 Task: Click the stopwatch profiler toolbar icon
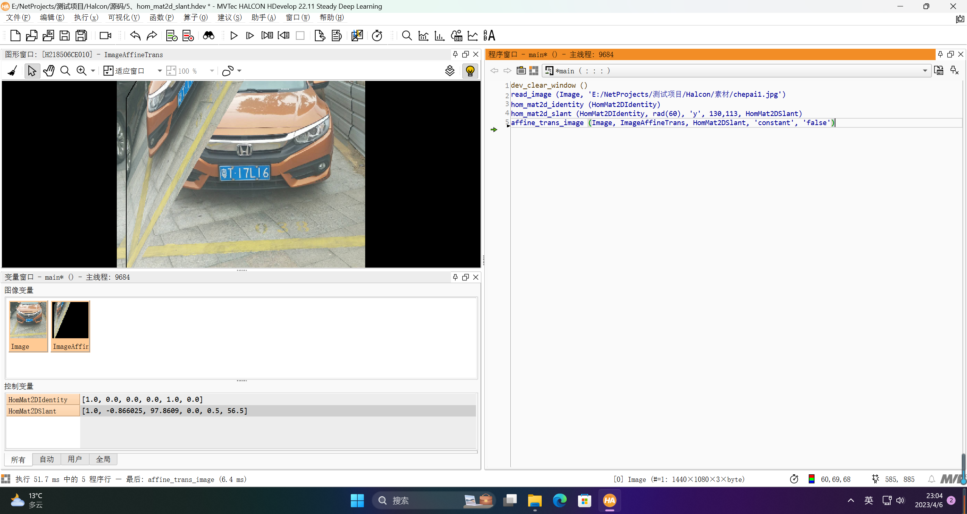[377, 36]
